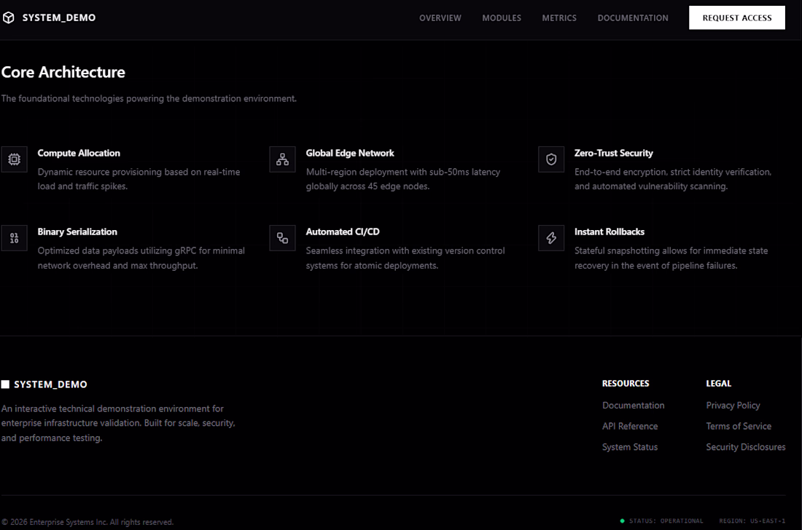The height and width of the screenshot is (530, 802).
Task: Click the Global Edge Network nodes icon
Action: pyautogui.click(x=282, y=159)
